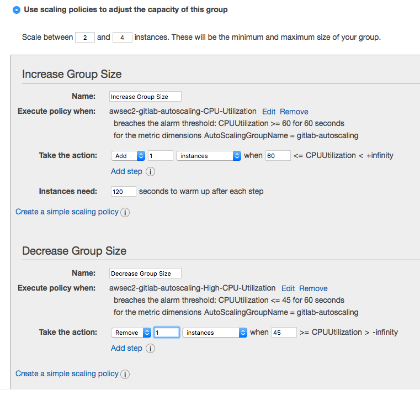Screen dimensions: 420x400
Task: Remove the High-CPU-Utilization alarm
Action: click(313, 288)
